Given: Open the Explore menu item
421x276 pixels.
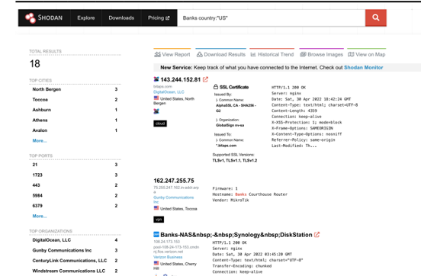Looking at the screenshot, I should pos(86,18).
